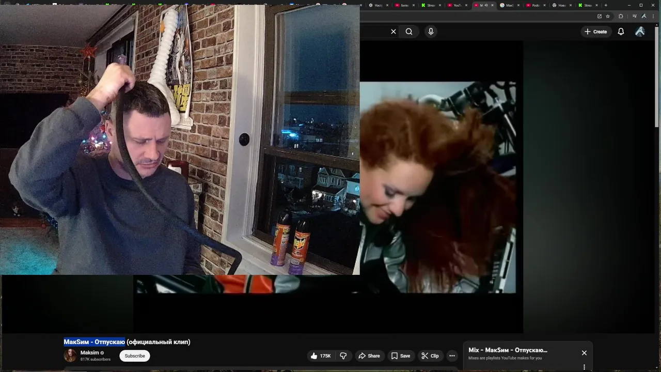The width and height of the screenshot is (661, 372).
Task: Open the media control icon in toolbar
Action: click(x=635, y=16)
